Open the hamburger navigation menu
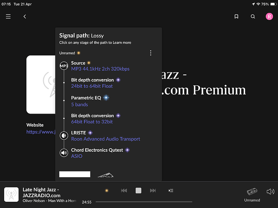Viewport: 278px width, 208px height. pyautogui.click(x=8, y=17)
